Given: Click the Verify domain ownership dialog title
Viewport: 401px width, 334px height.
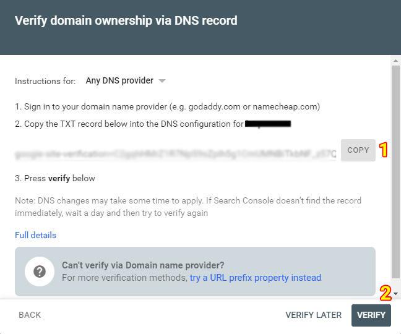Looking at the screenshot, I should click(126, 20).
